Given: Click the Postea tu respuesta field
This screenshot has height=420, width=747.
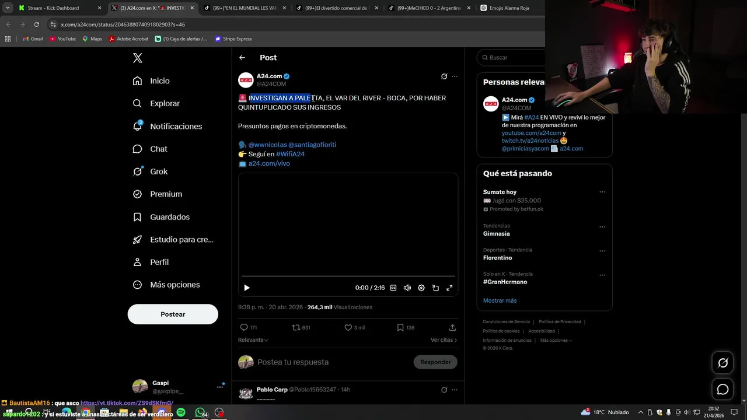Looking at the screenshot, I should [333, 362].
